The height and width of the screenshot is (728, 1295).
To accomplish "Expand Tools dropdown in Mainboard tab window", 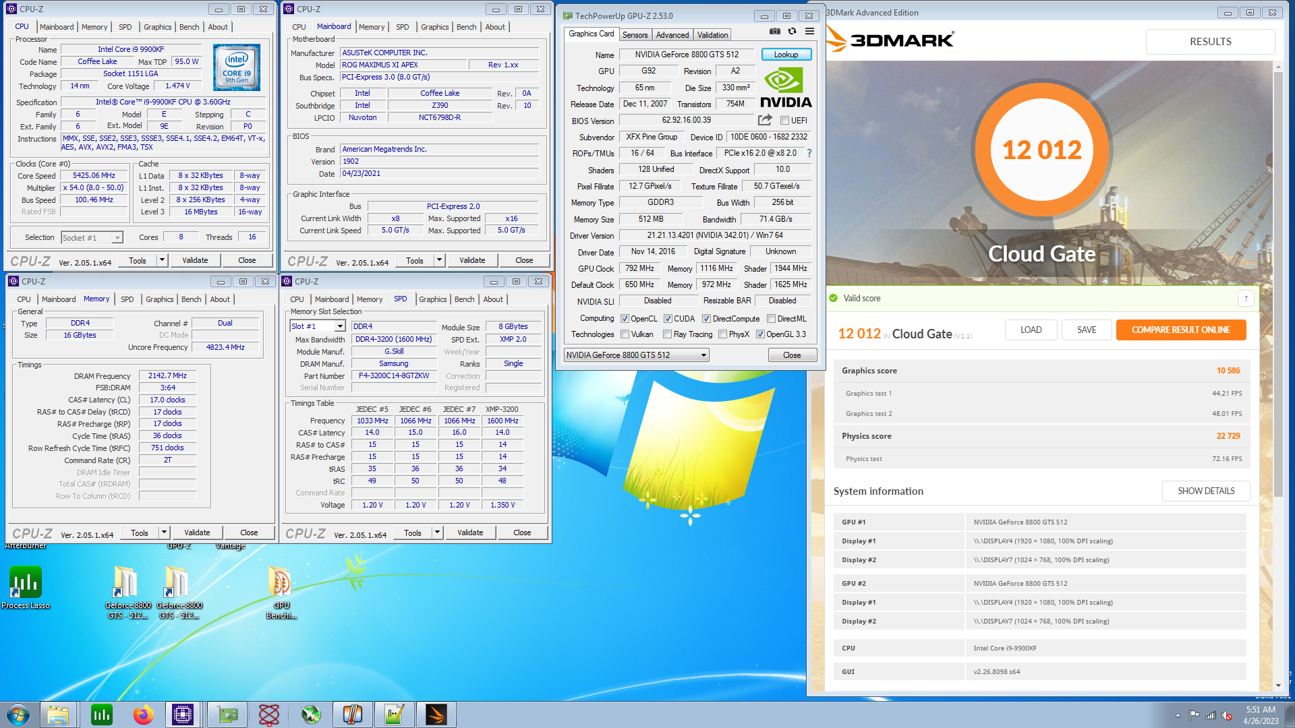I will tap(439, 260).
